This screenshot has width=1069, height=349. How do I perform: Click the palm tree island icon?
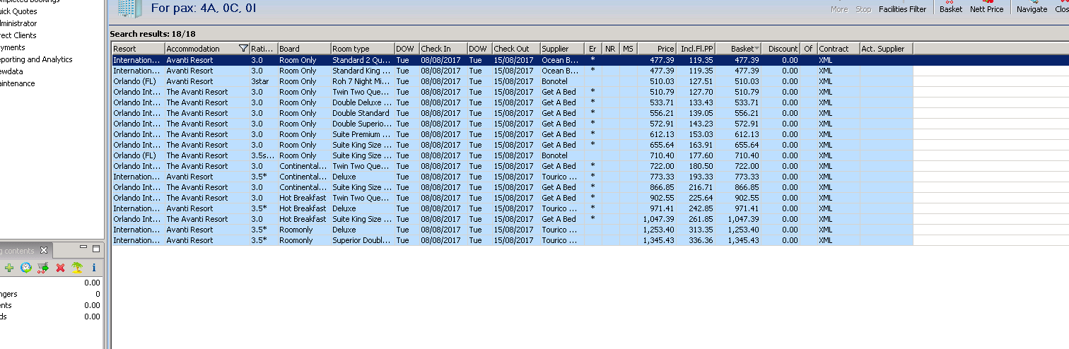[x=77, y=268]
